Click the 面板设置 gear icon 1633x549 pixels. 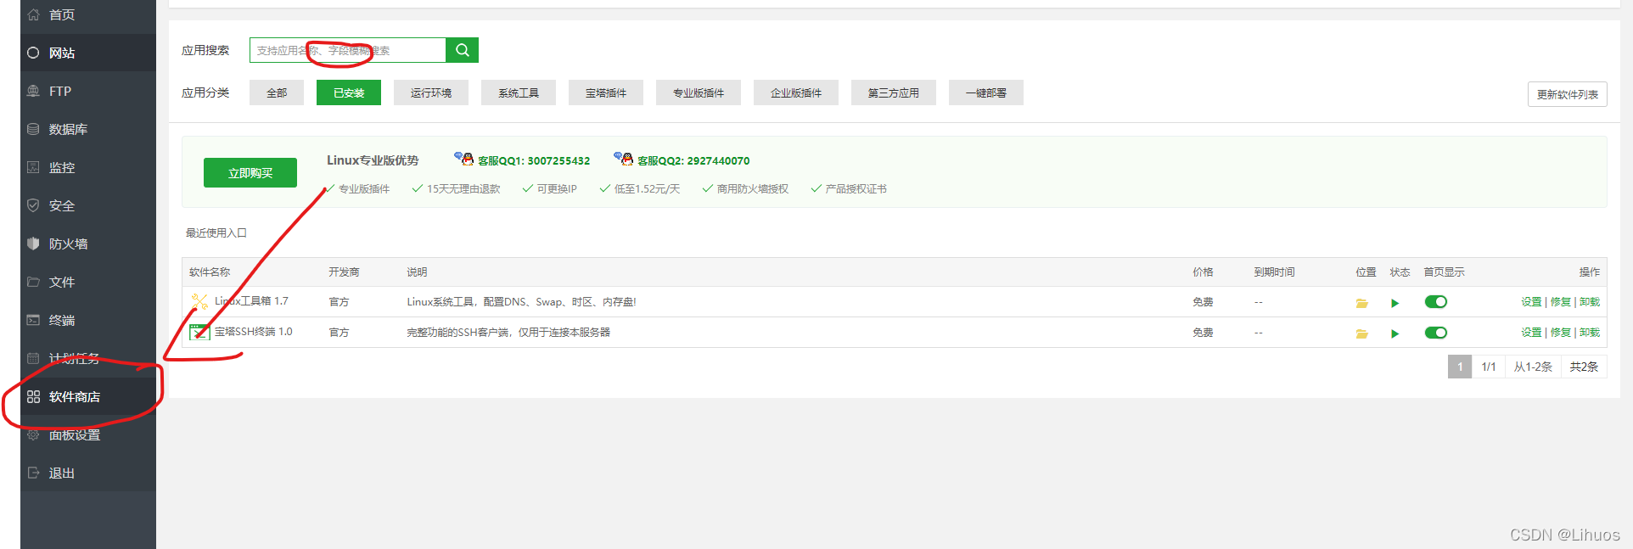(x=33, y=434)
